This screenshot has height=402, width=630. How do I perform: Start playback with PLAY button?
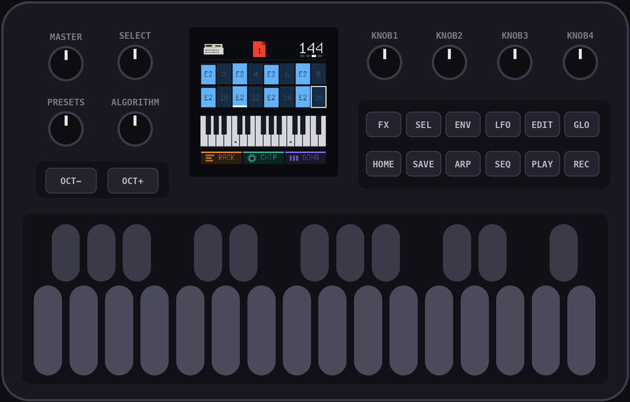542,164
